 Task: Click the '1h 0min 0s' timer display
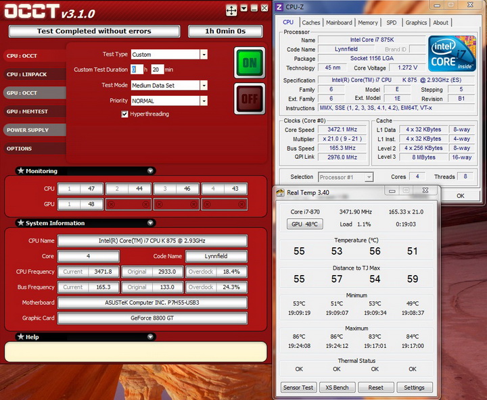[x=225, y=31]
